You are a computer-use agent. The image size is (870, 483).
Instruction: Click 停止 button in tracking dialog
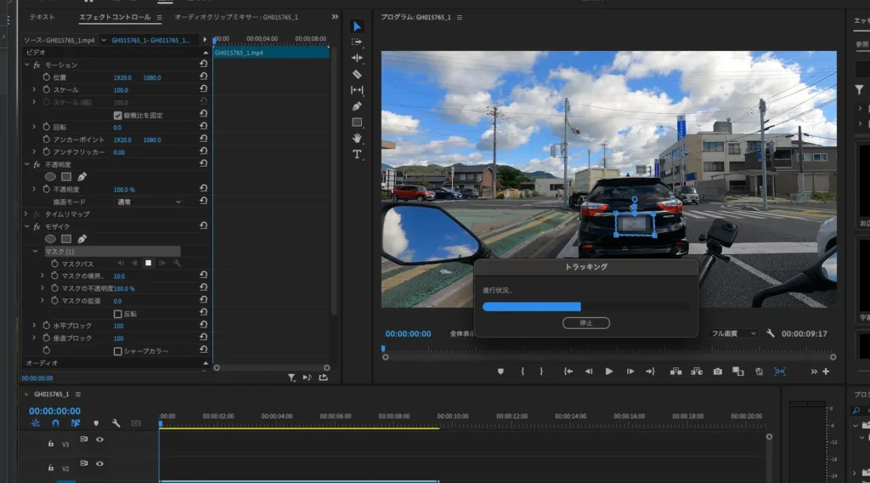585,323
